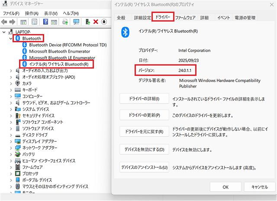Click the Back arrow toolbar icon
277x201 pixels.
click(4, 22)
